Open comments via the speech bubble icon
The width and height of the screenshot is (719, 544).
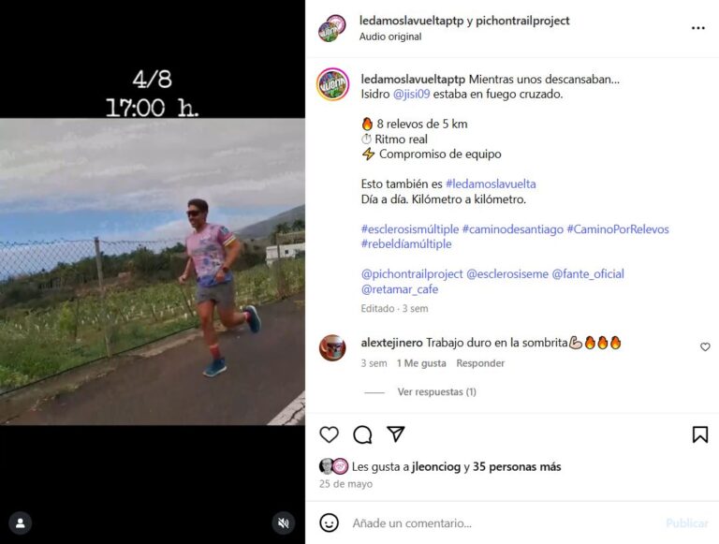click(x=362, y=434)
